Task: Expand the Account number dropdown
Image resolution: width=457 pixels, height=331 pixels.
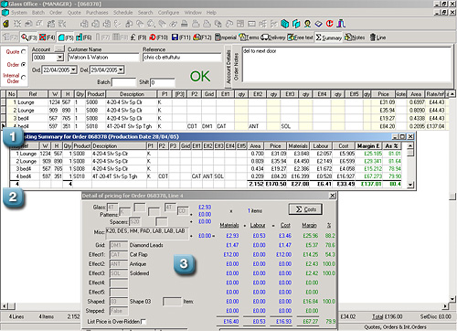Action: [59, 57]
